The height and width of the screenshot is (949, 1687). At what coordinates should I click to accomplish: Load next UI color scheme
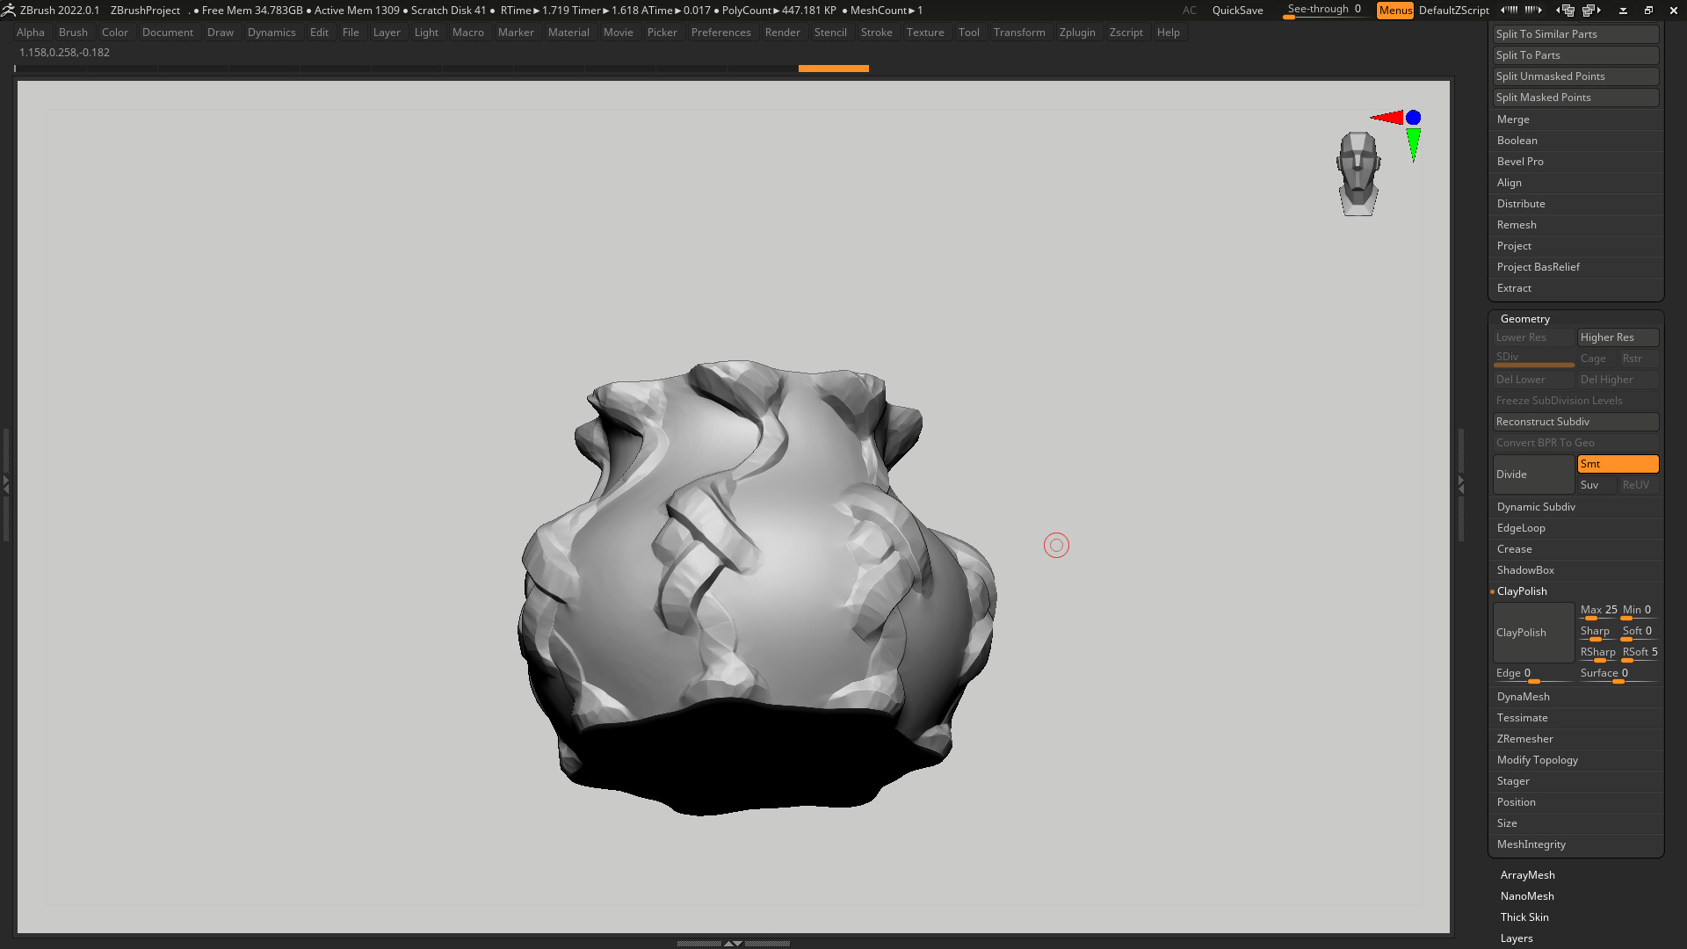point(1534,10)
